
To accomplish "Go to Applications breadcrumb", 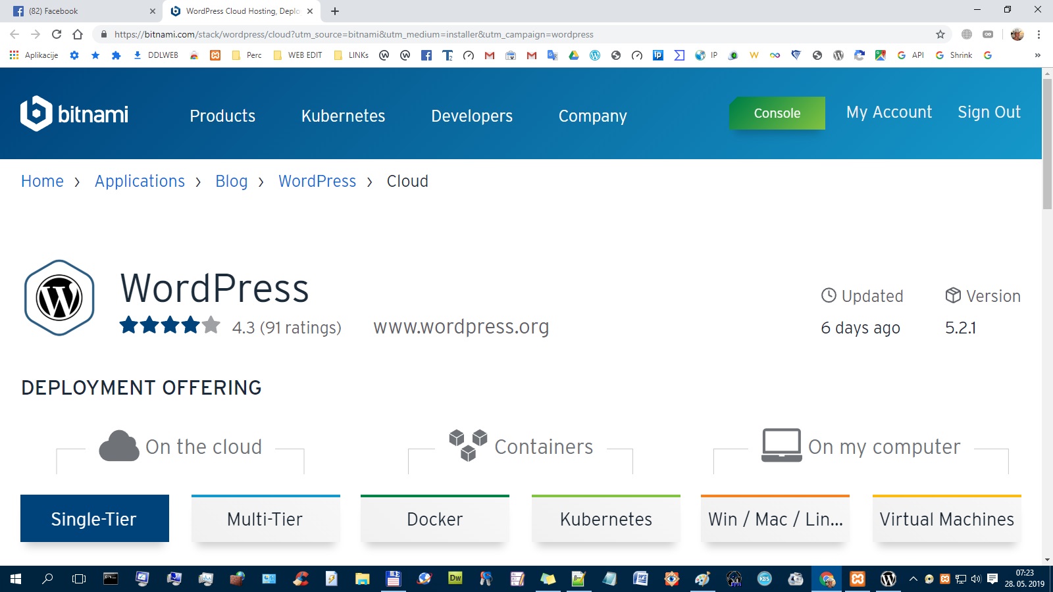I will point(140,181).
